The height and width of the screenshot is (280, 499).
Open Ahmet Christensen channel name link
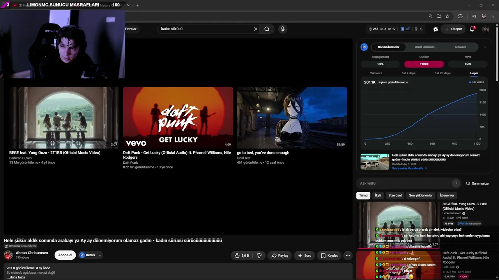point(32,253)
